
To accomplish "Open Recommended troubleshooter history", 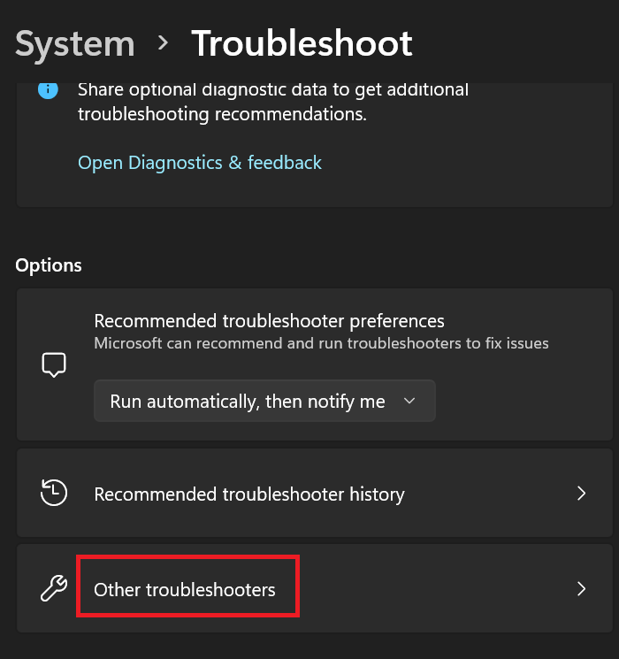I will point(249,494).
